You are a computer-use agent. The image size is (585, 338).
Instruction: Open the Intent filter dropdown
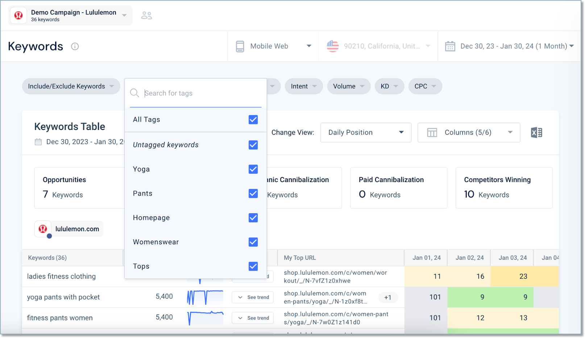[x=304, y=86]
